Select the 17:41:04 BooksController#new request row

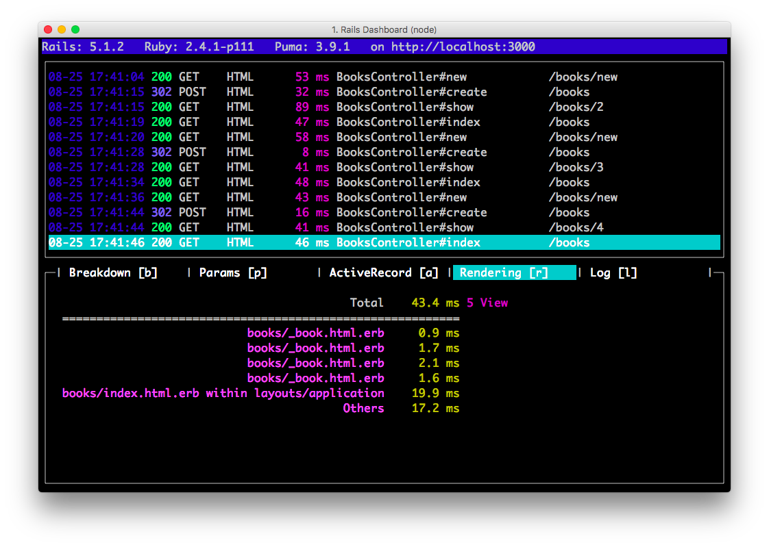(x=384, y=77)
